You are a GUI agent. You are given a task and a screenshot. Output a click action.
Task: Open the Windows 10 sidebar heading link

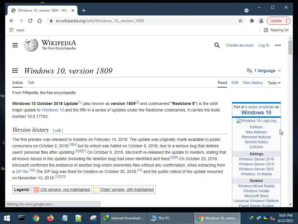point(256,113)
